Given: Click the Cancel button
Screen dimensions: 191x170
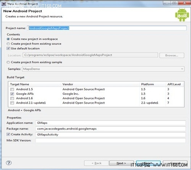Looking at the screenshot, I should [175, 163].
